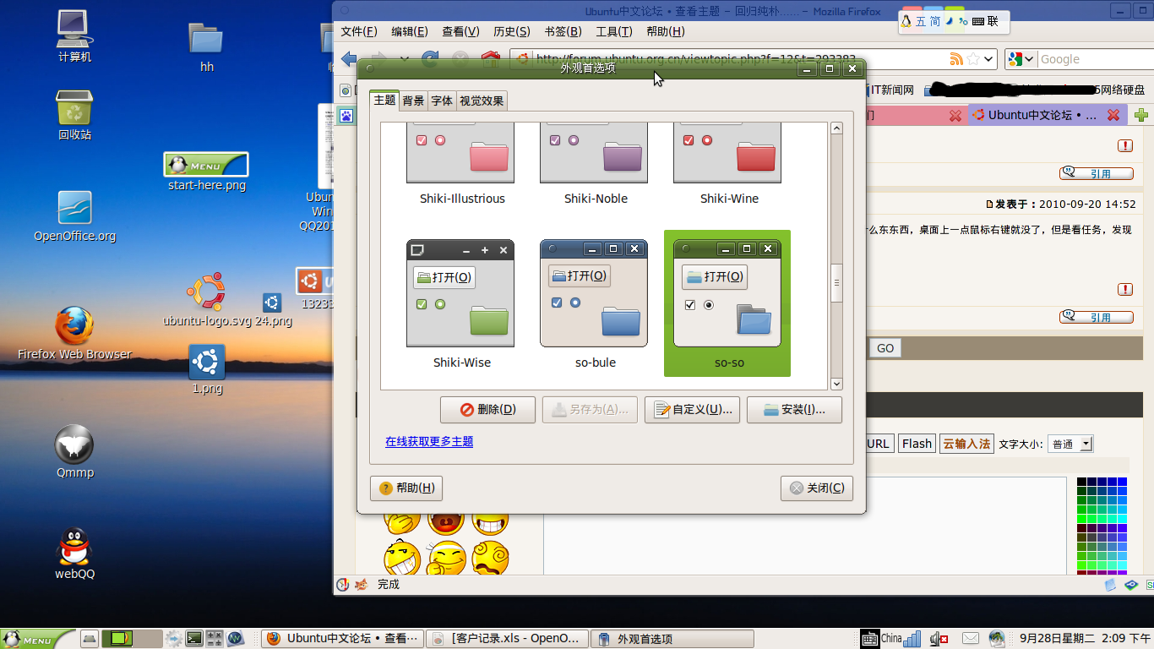Screen dimensions: 1154x649
Task: Click the muted volume tray icon
Action: pos(939,639)
